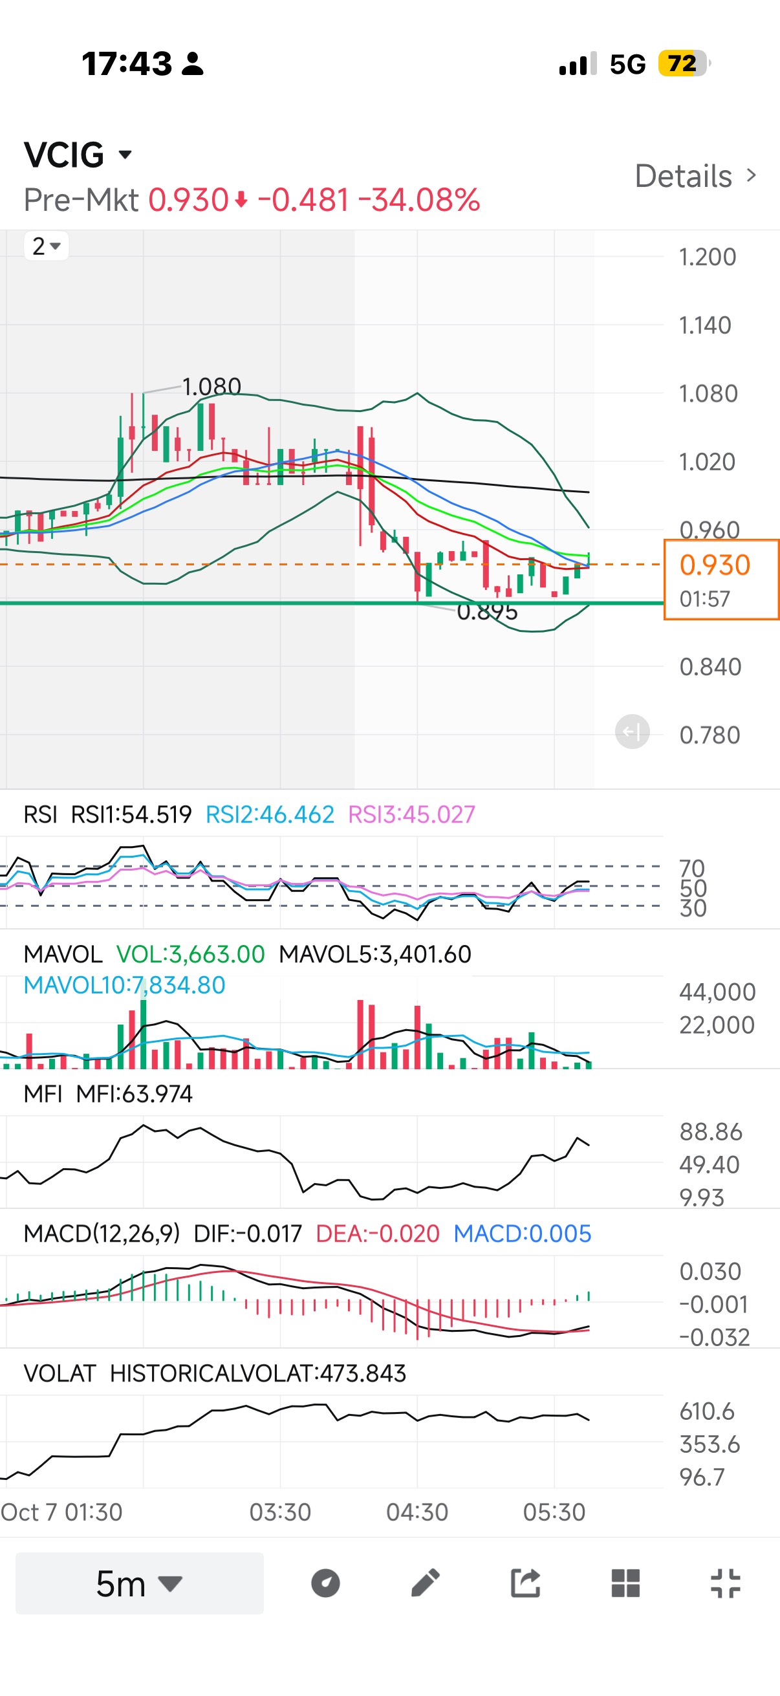The width and height of the screenshot is (780, 1696).
Task: Tap the 03:30 time axis label
Action: [281, 1512]
